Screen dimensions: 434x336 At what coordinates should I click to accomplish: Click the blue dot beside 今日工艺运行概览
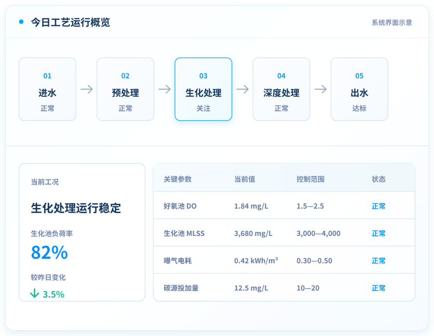(21, 22)
